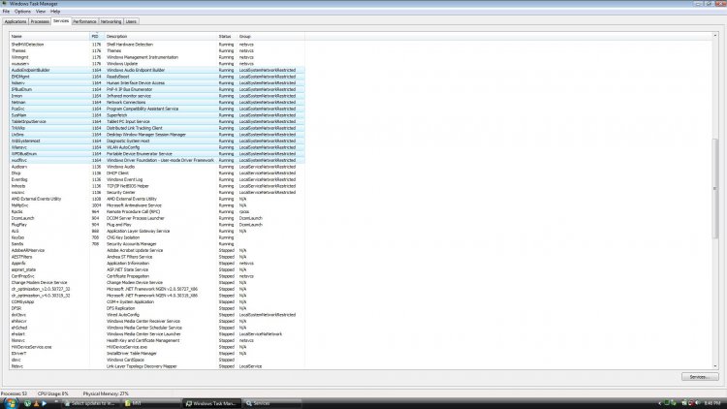This screenshot has width=727, height=409.
Task: Select the ShellHWDetection service row
Action: click(157, 45)
